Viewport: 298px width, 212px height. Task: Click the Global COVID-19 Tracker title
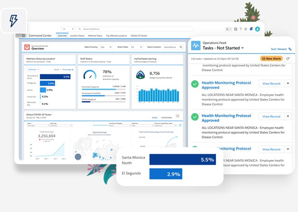tap(39, 115)
